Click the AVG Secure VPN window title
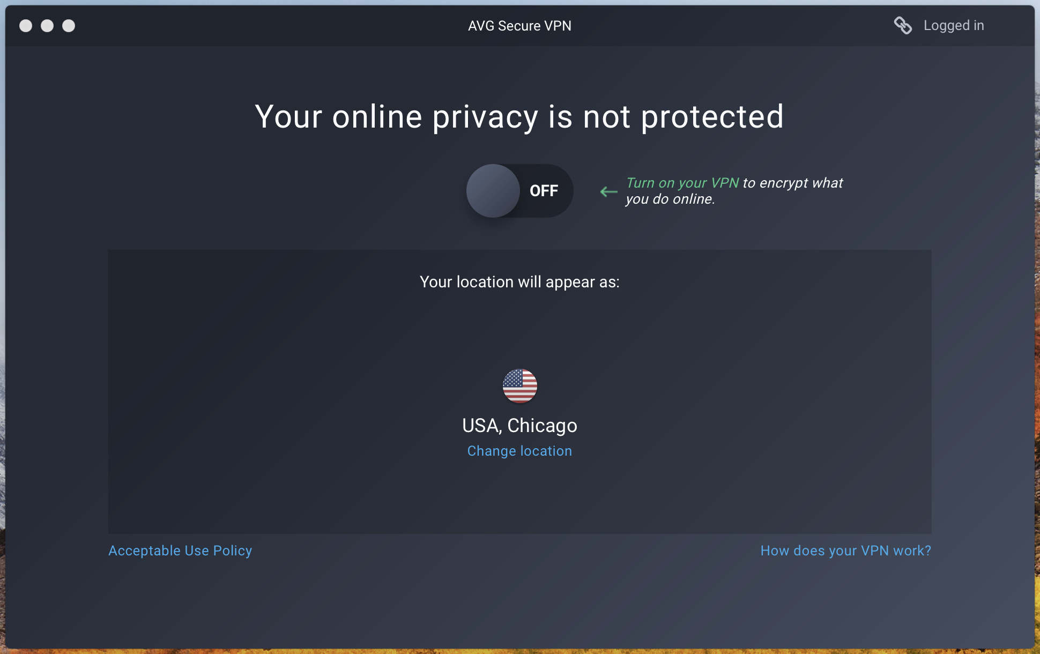The image size is (1040, 654). [519, 26]
